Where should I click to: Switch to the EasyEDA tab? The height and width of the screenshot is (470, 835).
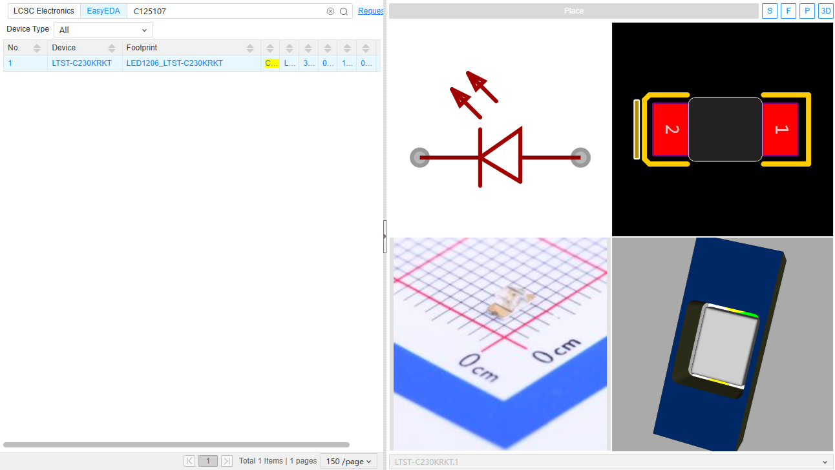point(103,11)
